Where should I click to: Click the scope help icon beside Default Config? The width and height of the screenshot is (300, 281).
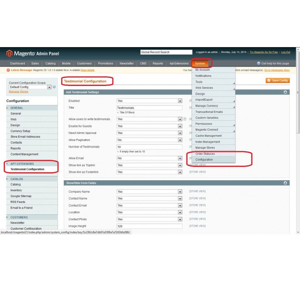click(54, 87)
